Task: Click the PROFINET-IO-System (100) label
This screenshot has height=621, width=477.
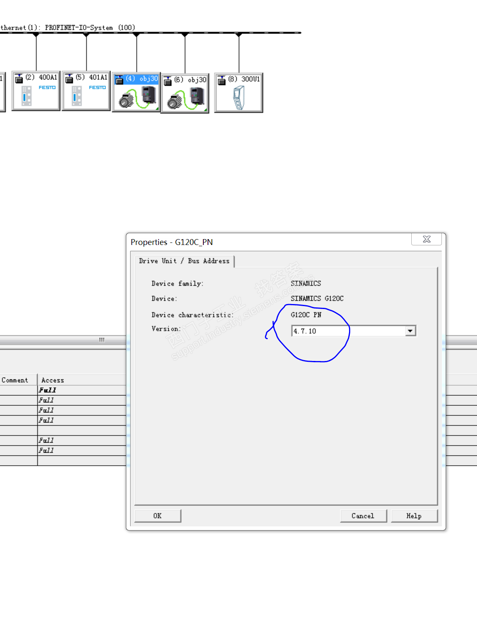Action: tap(90, 28)
